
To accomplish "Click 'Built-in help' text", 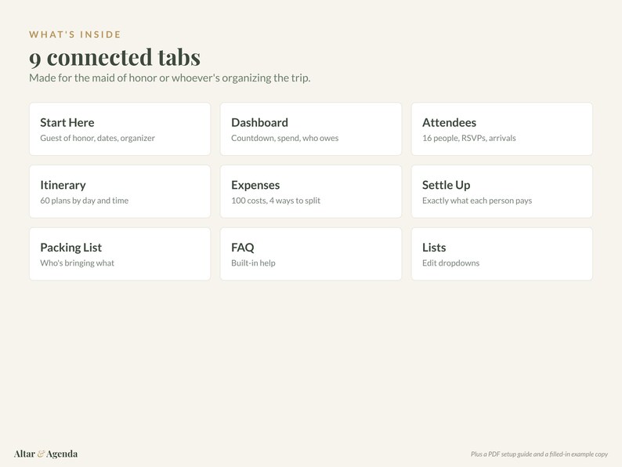I will coord(253,263).
